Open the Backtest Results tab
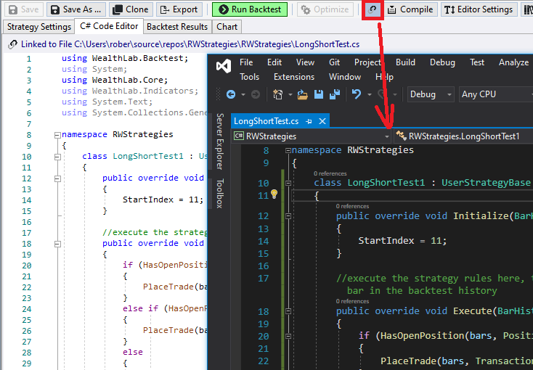The height and width of the screenshot is (370, 533). tap(177, 27)
